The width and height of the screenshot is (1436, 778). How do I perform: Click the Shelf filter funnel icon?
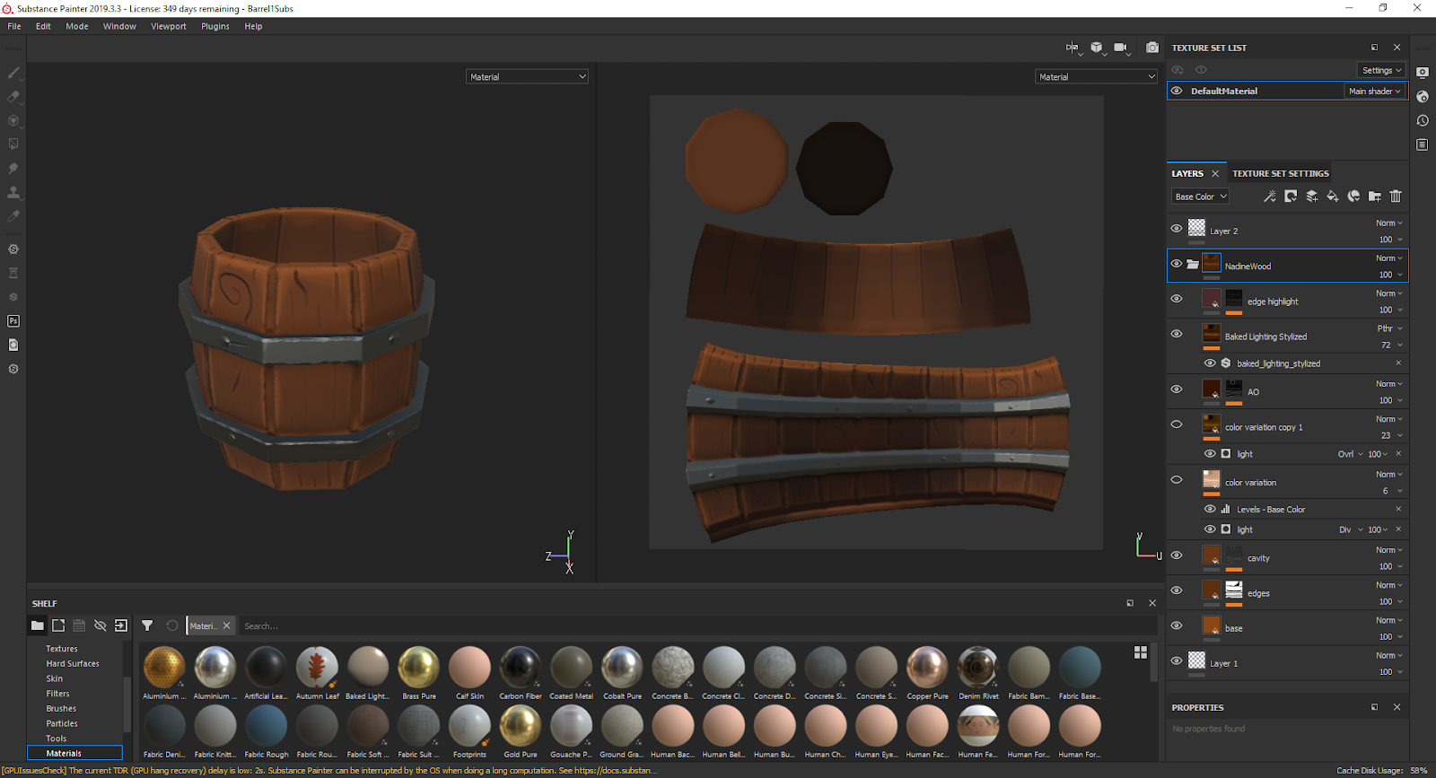tap(147, 625)
